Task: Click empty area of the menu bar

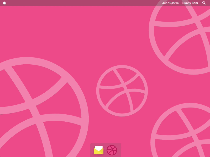Action: click(x=79, y=3)
